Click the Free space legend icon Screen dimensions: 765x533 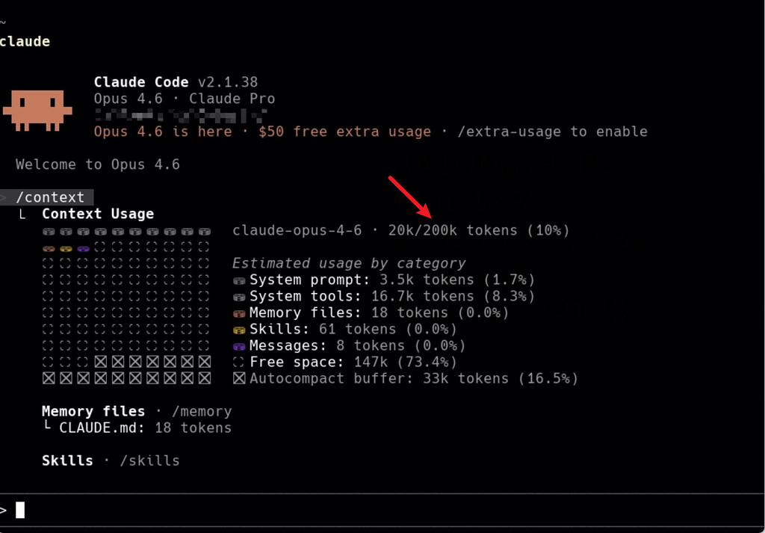click(239, 363)
